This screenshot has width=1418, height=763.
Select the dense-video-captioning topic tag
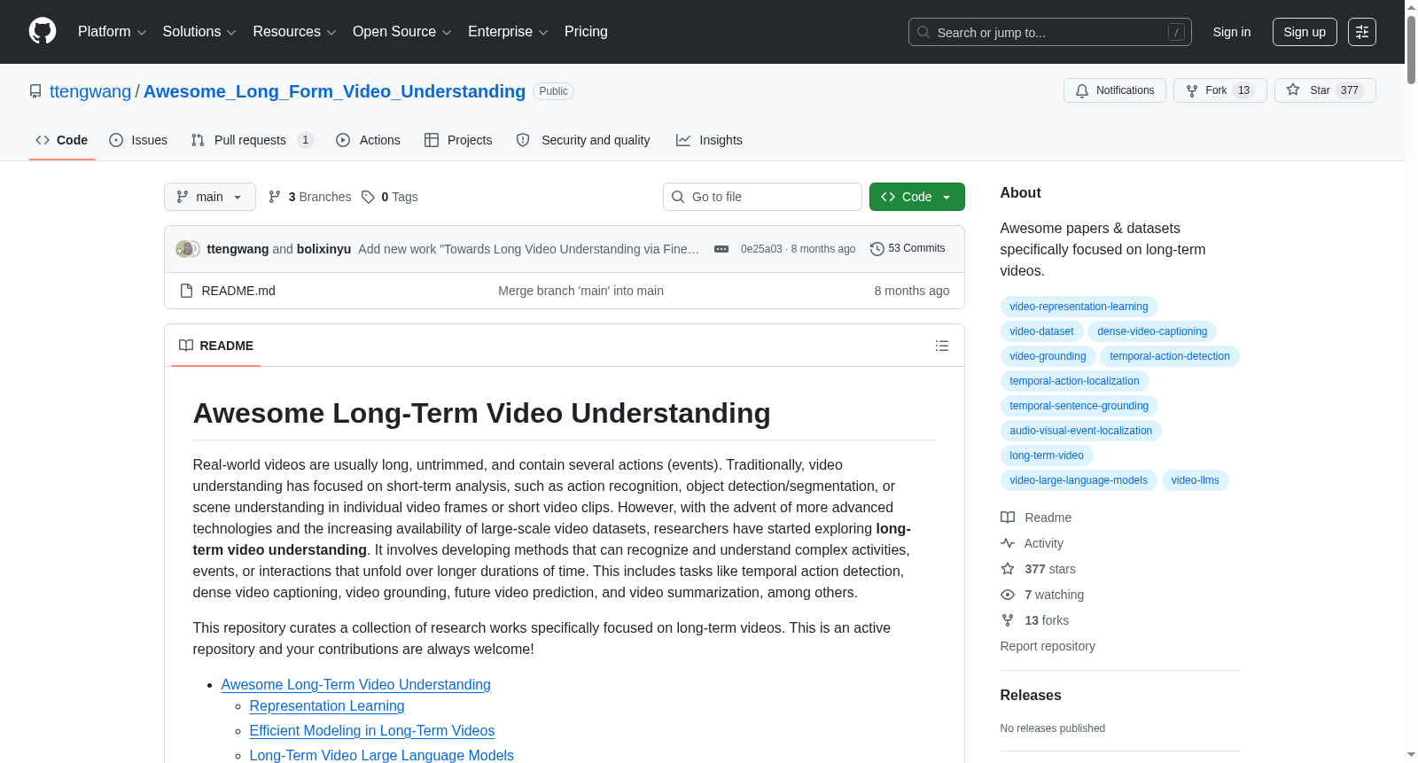tap(1152, 331)
